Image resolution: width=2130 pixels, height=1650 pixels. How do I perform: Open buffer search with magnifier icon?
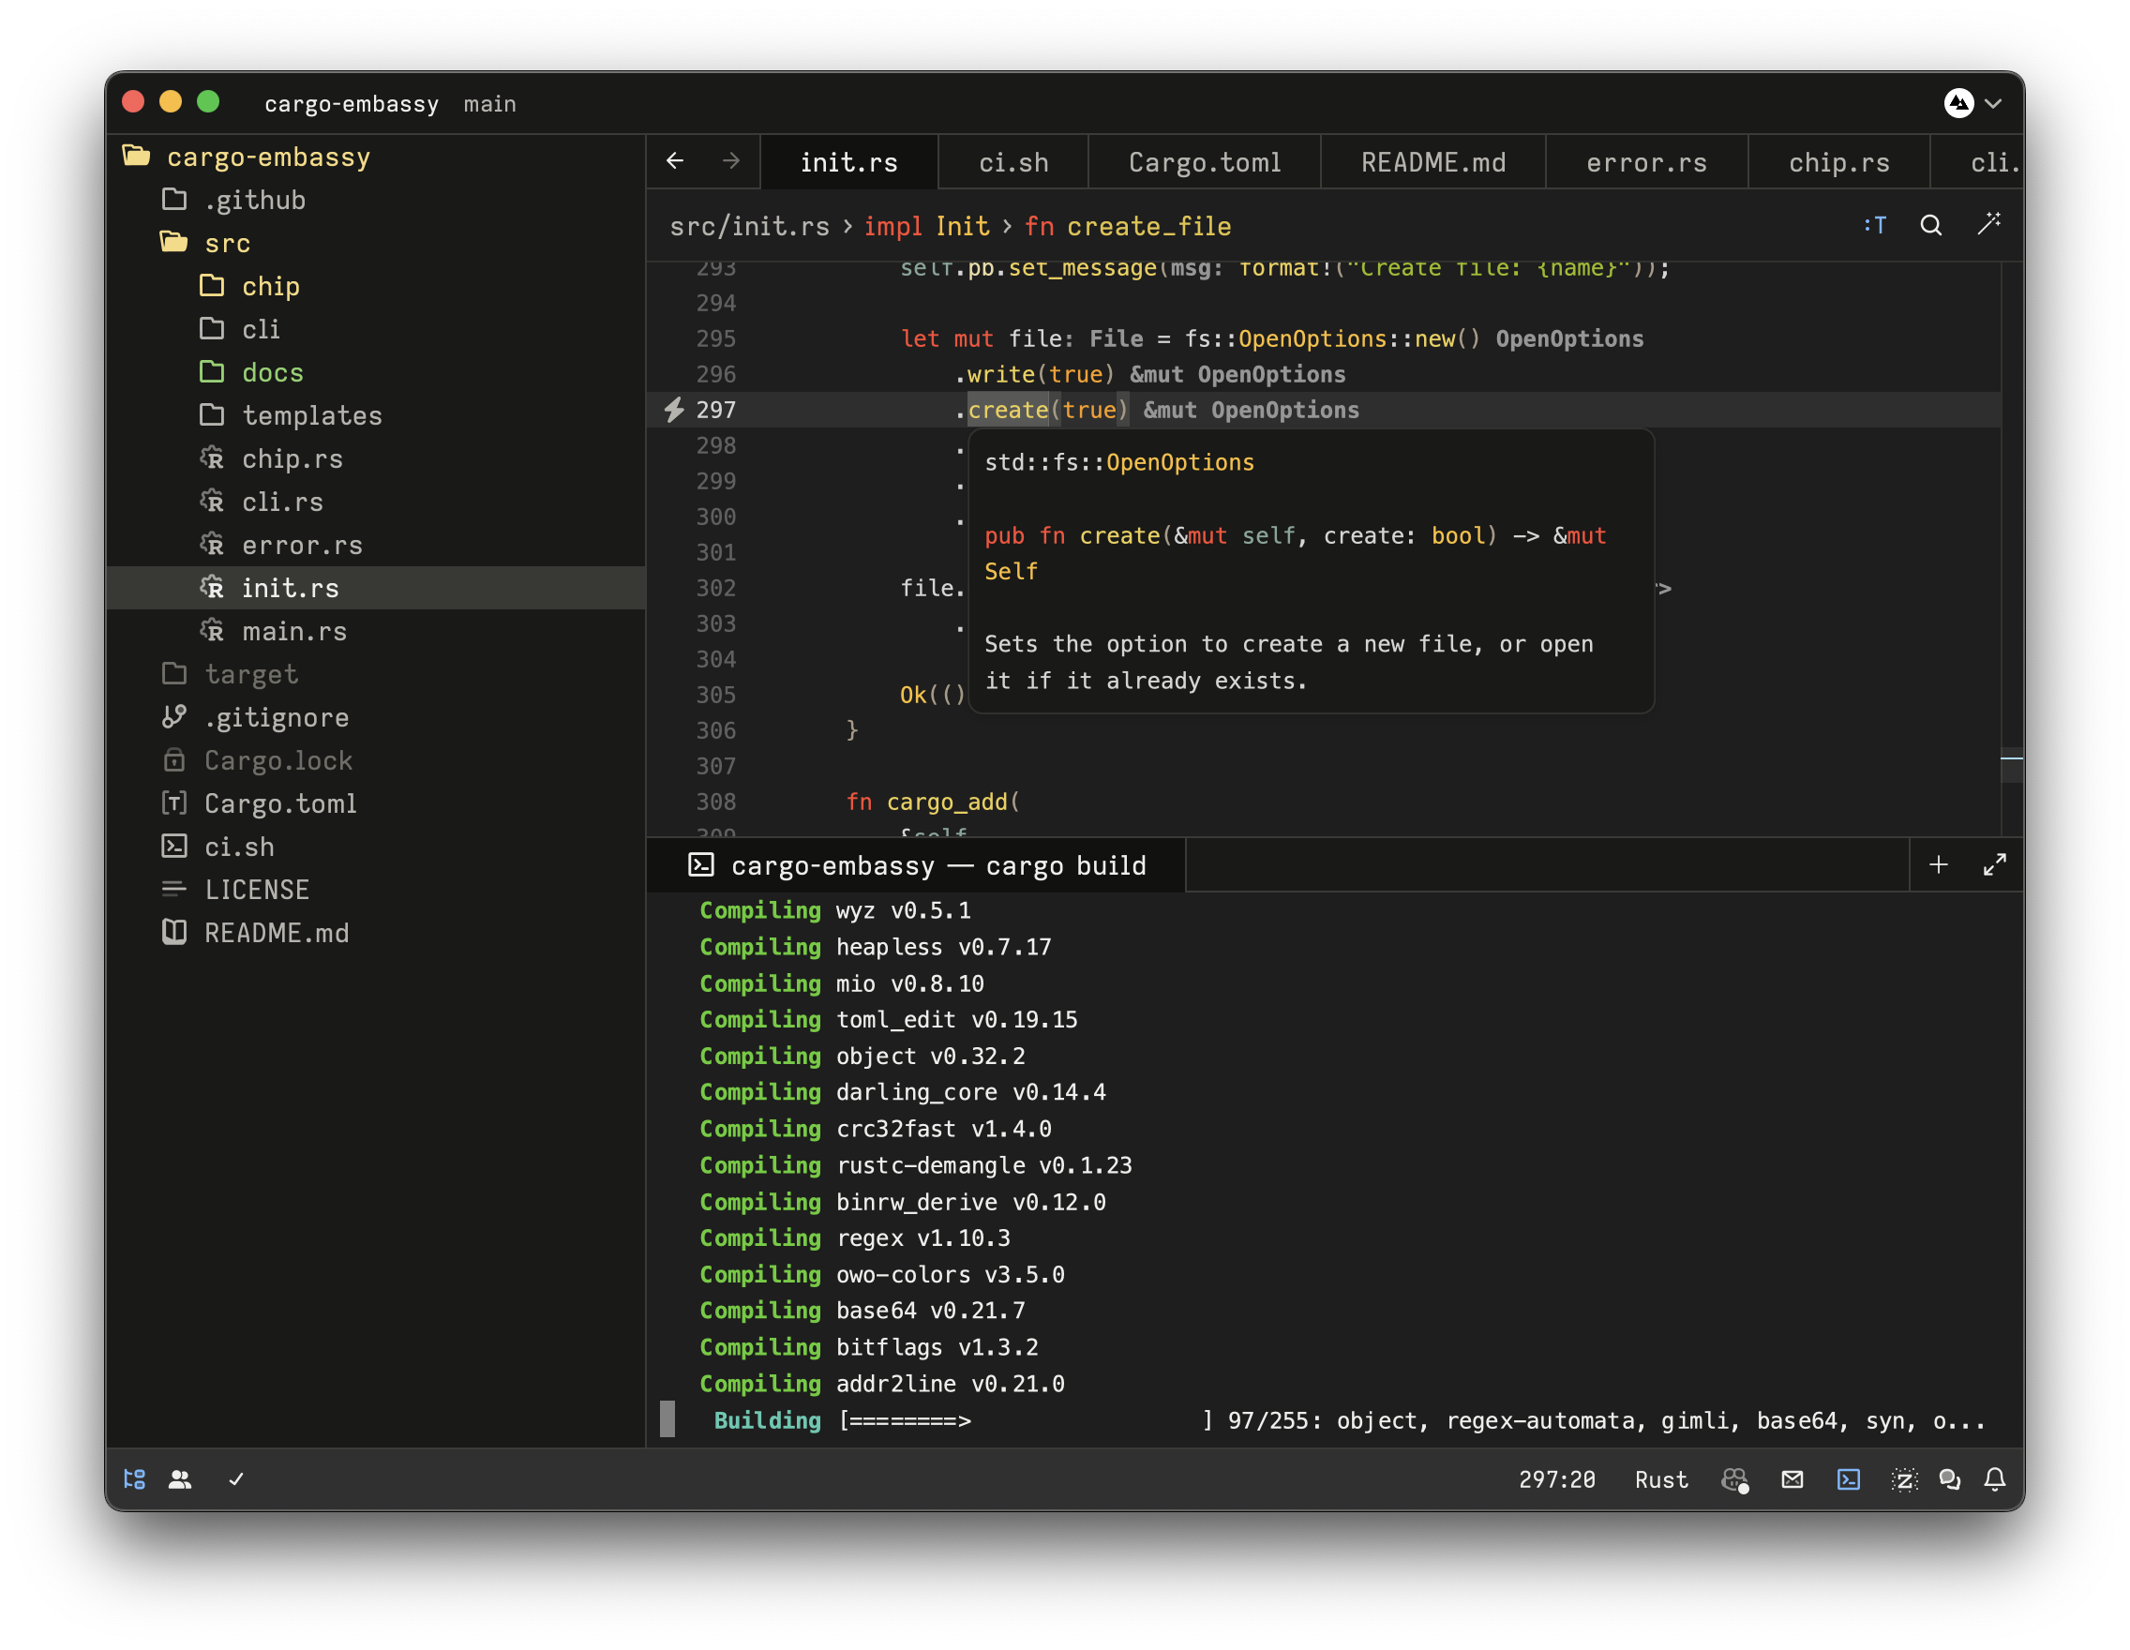click(x=1930, y=225)
